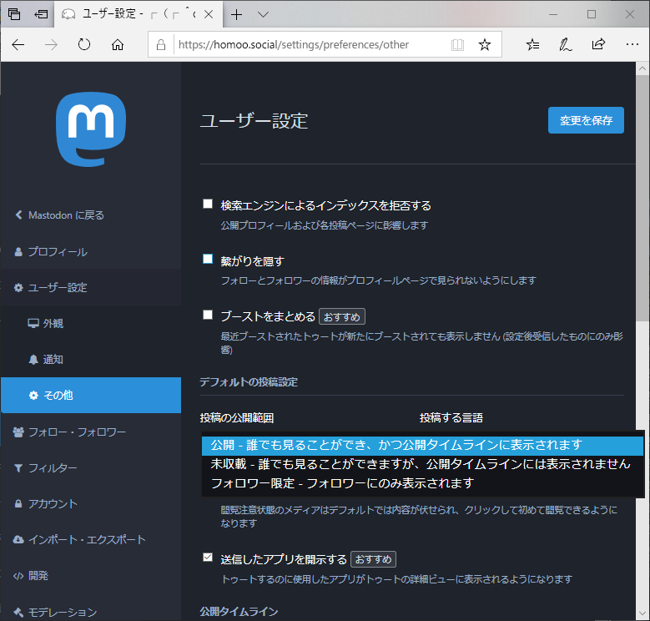
Task: Click the browser refresh icon
Action: (83, 44)
